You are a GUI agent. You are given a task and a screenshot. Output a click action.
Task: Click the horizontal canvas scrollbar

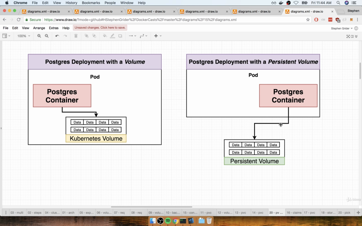[x=152, y=207]
